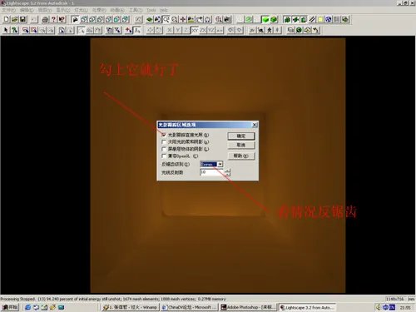Image resolution: width=416 pixels, height=312 pixels.
Task: Click the undo curved arrow icon
Action: coord(315,30)
